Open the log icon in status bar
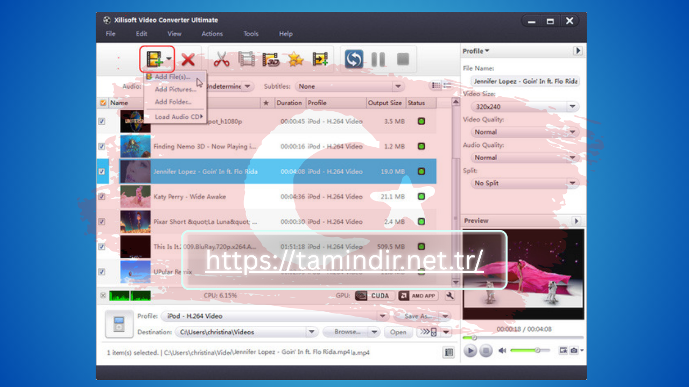This screenshot has height=387, width=689. [448, 353]
